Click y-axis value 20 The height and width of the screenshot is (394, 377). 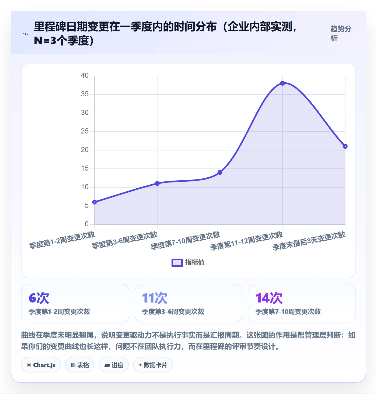(85, 150)
